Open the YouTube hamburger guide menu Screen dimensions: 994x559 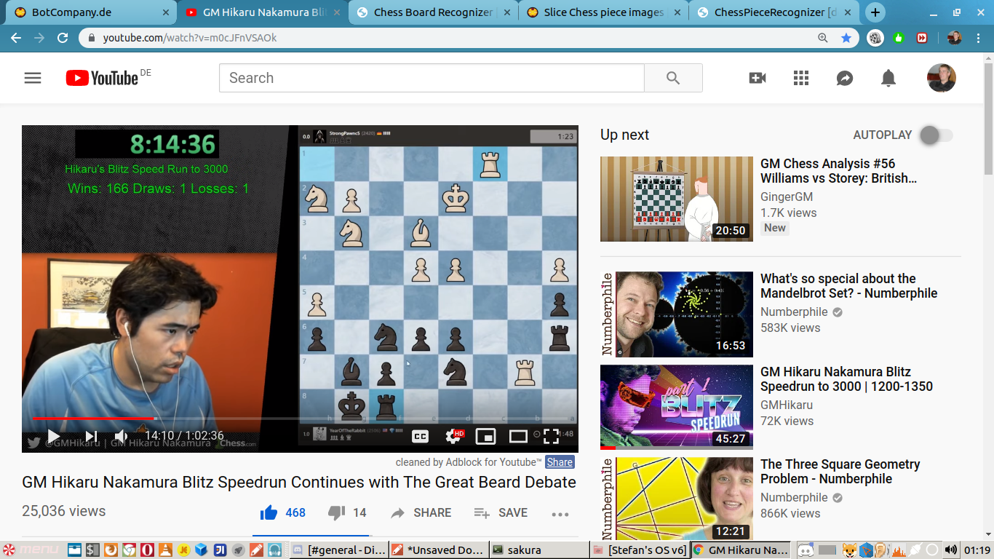pyautogui.click(x=33, y=78)
